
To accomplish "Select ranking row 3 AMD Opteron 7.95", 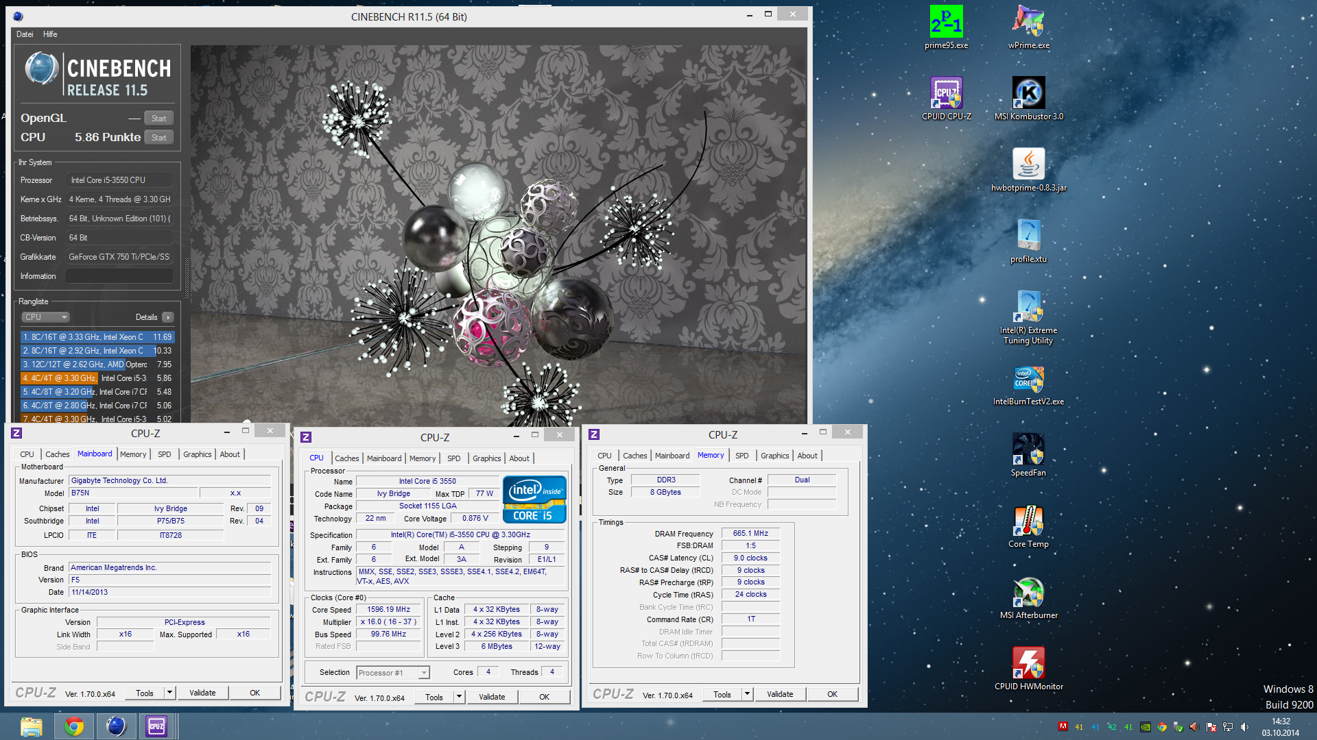I will [97, 365].
